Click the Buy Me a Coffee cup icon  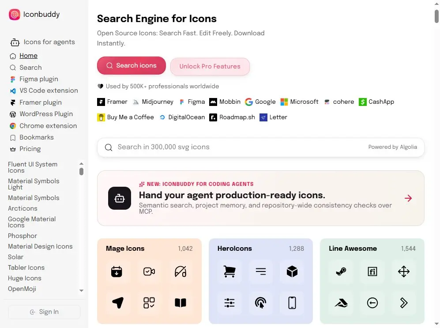click(101, 117)
